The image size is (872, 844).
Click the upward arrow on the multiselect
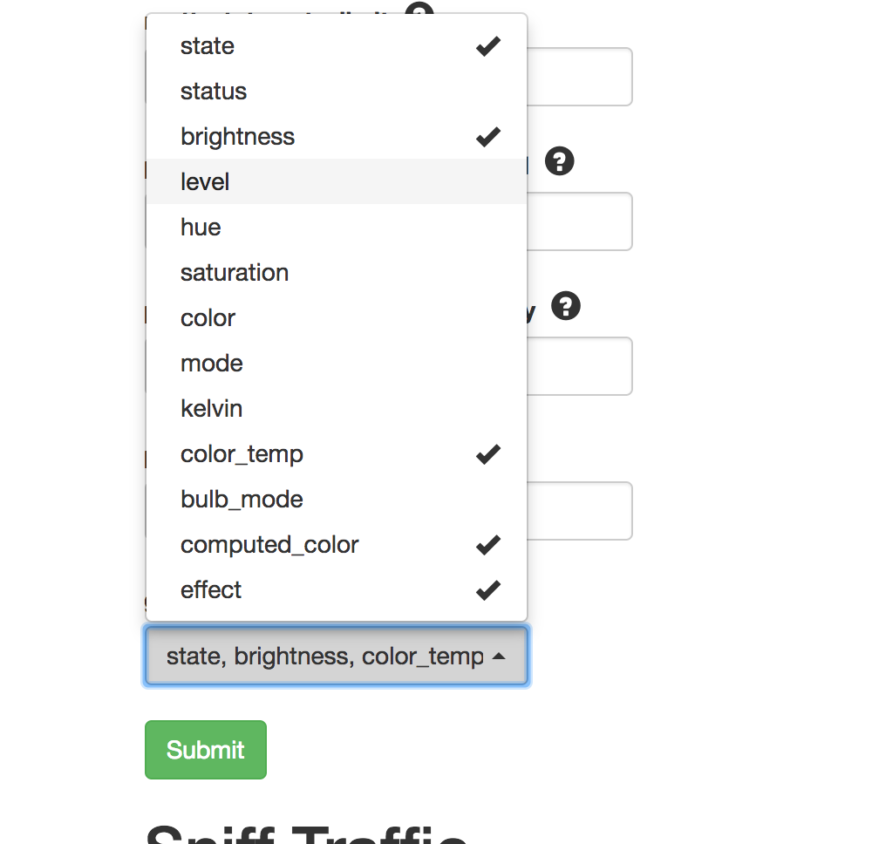click(501, 656)
